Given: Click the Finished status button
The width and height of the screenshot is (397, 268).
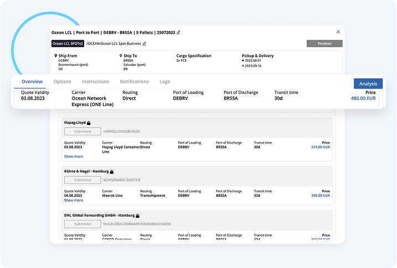Looking at the screenshot, I should [x=324, y=43].
